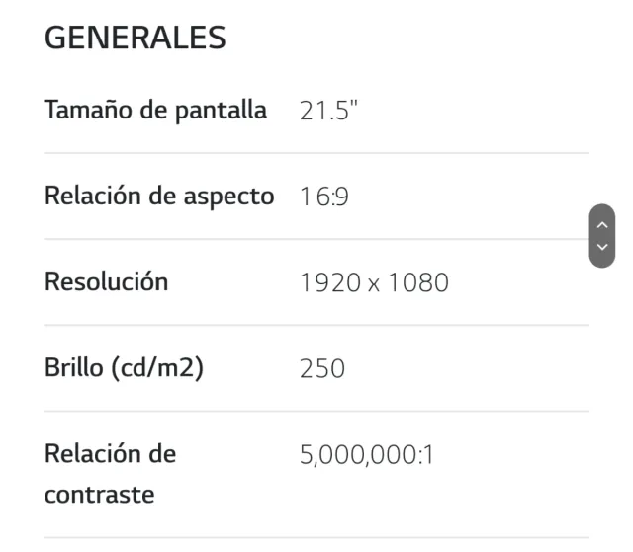633x552 pixels.
Task: Click the word "contraste" in the contrast label
Action: point(100,494)
